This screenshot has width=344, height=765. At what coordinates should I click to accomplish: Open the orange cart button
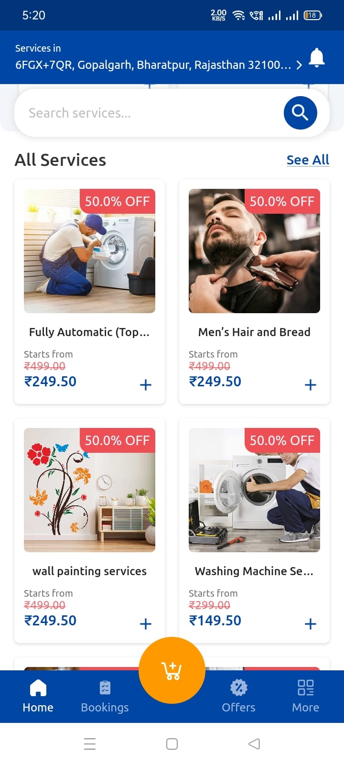(x=172, y=670)
